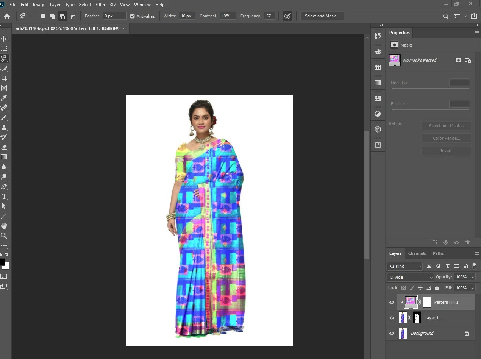The height and width of the screenshot is (359, 481).
Task: Click the foreground color swatch
Action: (x=2, y=262)
